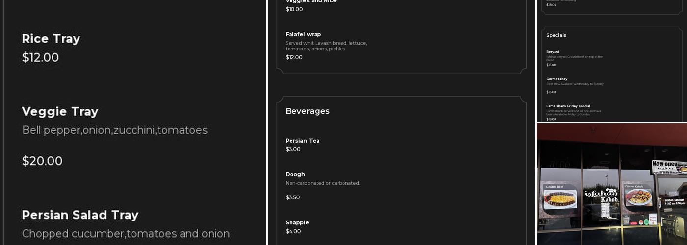Click the $3.00 Persian Tea price

[x=293, y=149]
